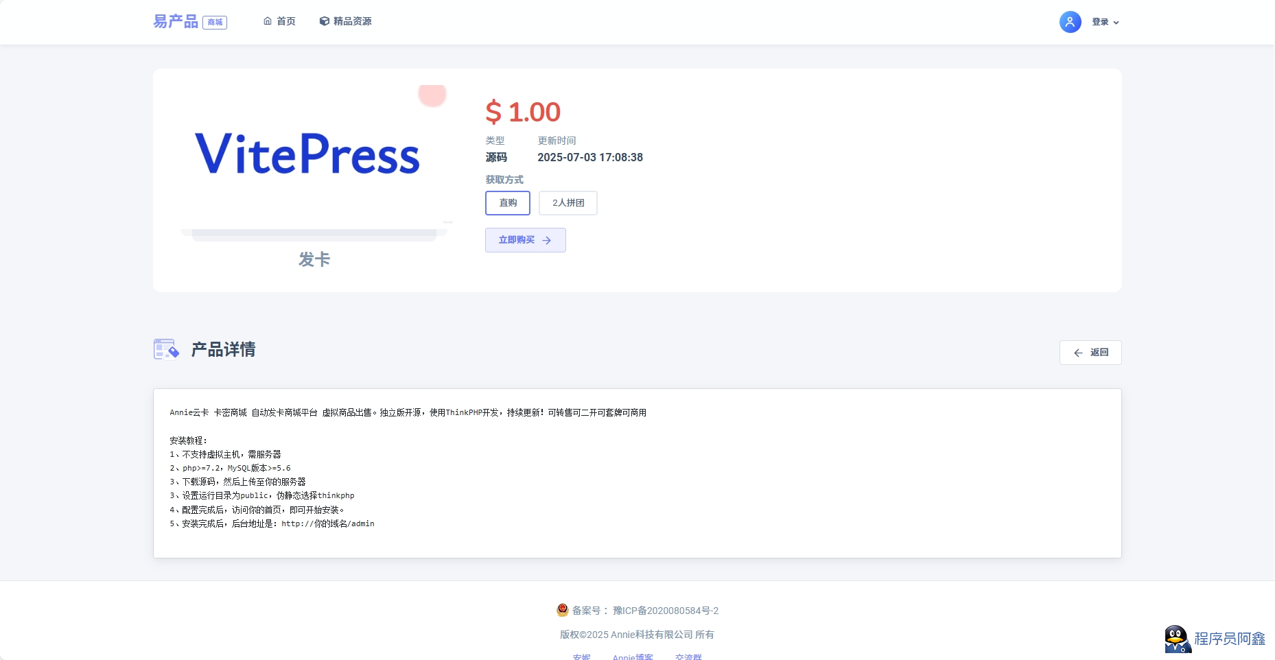This screenshot has width=1275, height=660.
Task: Click the line 下载源码，然后上传至你的服务器
Action: (238, 482)
